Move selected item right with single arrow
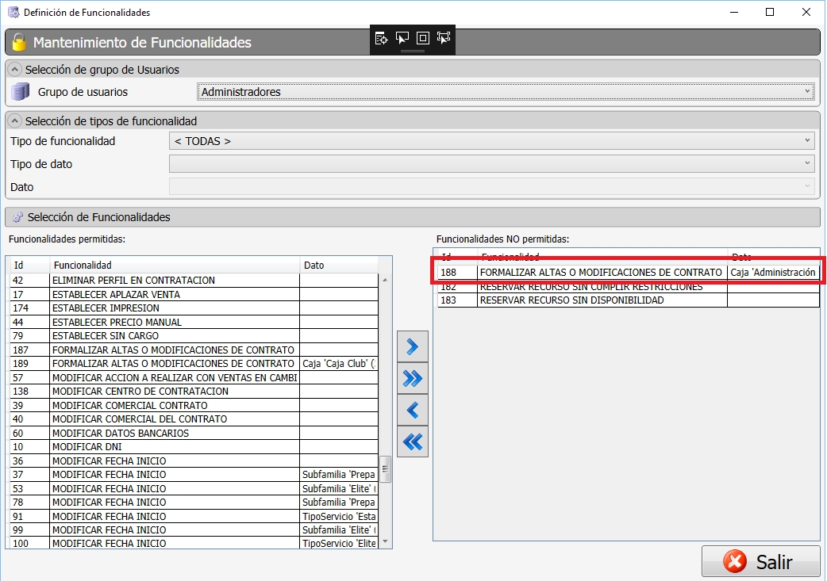 point(413,346)
